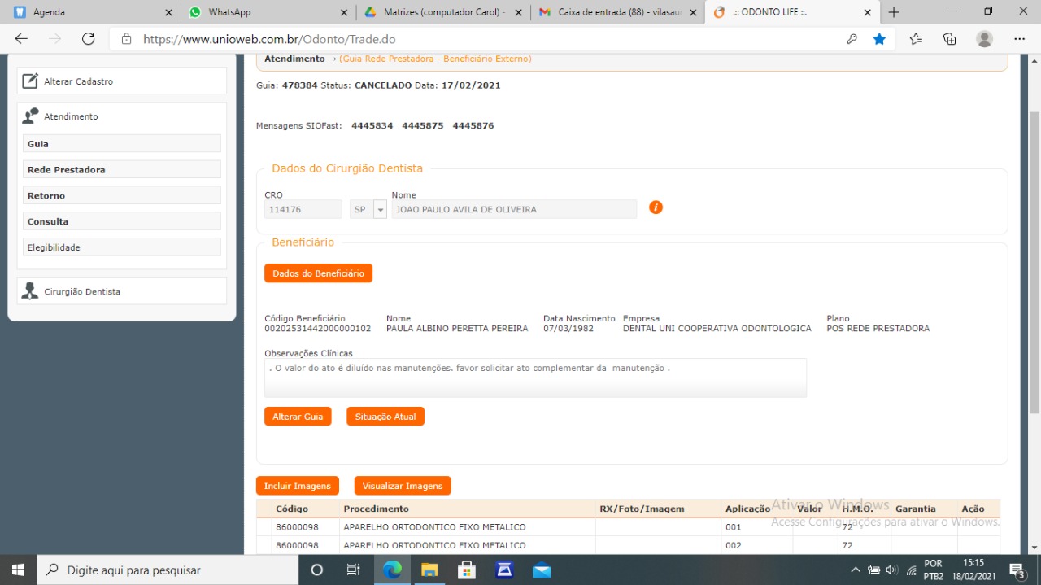Click the blue favorite star icon
This screenshot has width=1041, height=585.
(x=879, y=39)
